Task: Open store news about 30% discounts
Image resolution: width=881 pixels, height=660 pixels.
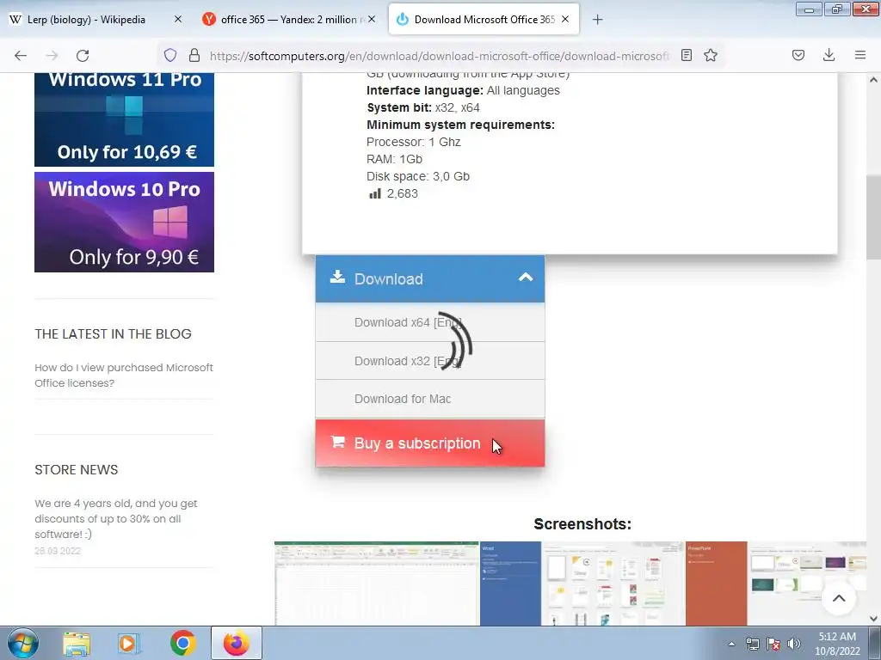Action: pos(116,518)
